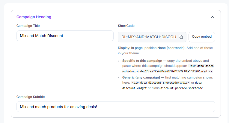This screenshot has height=123, width=229.
Task: Click the 'Generic (any campaign)' text
Action: (x=141, y=77)
